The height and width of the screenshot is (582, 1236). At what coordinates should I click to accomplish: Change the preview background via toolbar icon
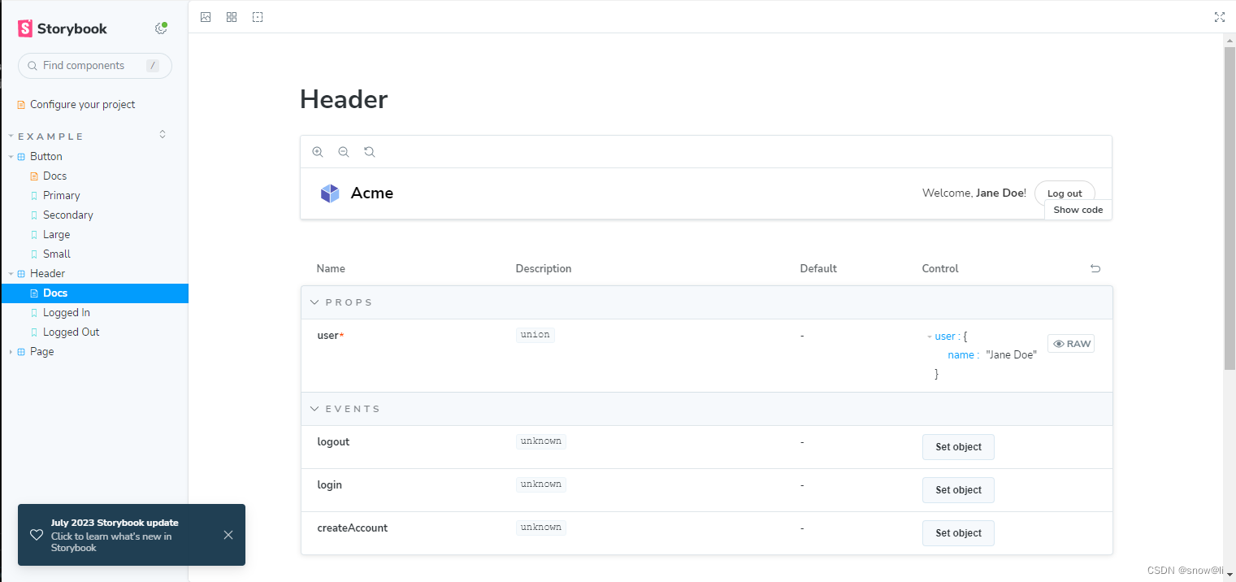(x=206, y=17)
